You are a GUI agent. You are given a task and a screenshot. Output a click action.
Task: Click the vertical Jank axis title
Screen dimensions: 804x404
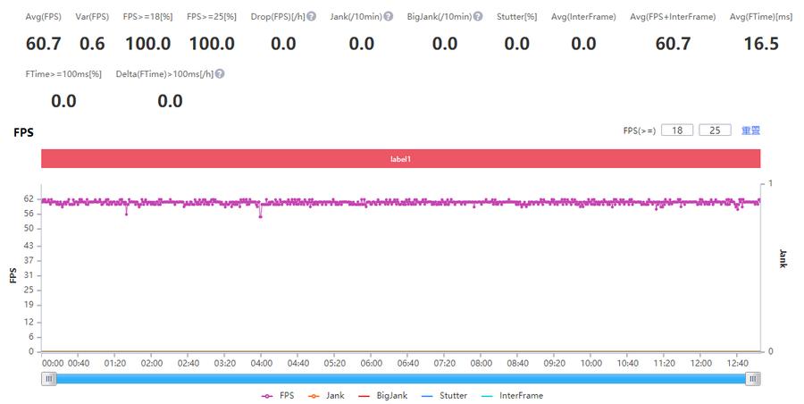(783, 258)
